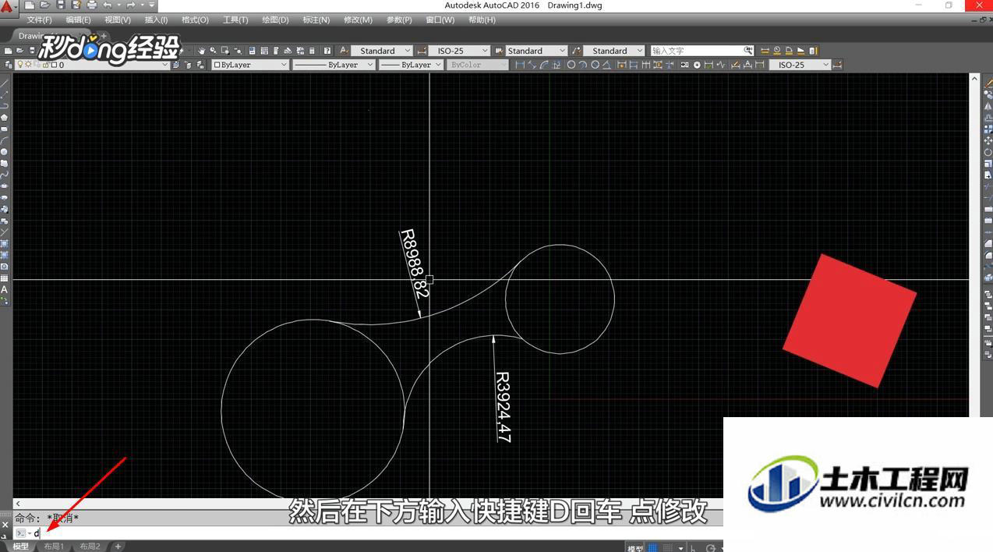Image resolution: width=993 pixels, height=552 pixels.
Task: Click the find text search icon
Action: point(748,51)
